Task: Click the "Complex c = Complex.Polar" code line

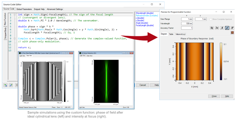Action: click(x=72, y=39)
